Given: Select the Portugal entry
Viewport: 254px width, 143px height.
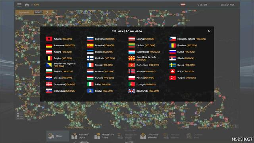Looking at the screenshot, I should click(142, 84).
